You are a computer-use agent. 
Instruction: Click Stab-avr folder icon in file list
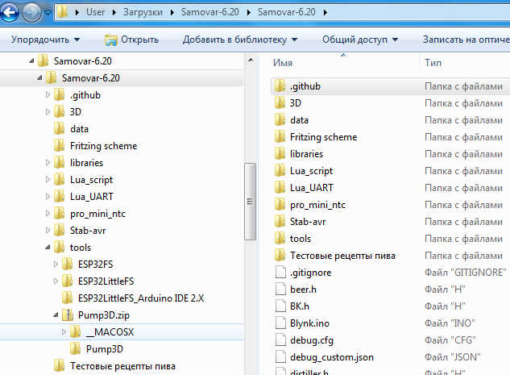coord(280,221)
